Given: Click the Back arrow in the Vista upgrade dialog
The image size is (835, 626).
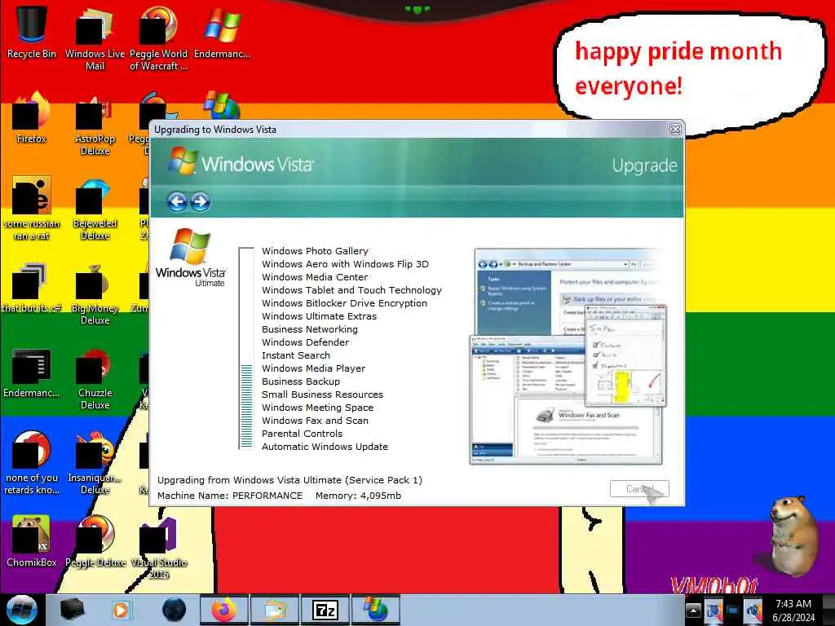Looking at the screenshot, I should tap(177, 202).
